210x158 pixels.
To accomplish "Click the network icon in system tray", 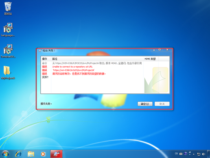I will point(199,154).
